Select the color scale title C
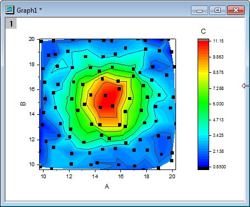This screenshot has height=207, width=250. 203,31
